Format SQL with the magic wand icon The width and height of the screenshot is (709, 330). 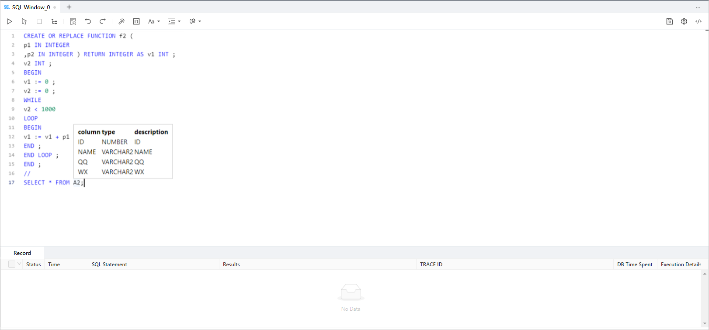click(122, 21)
